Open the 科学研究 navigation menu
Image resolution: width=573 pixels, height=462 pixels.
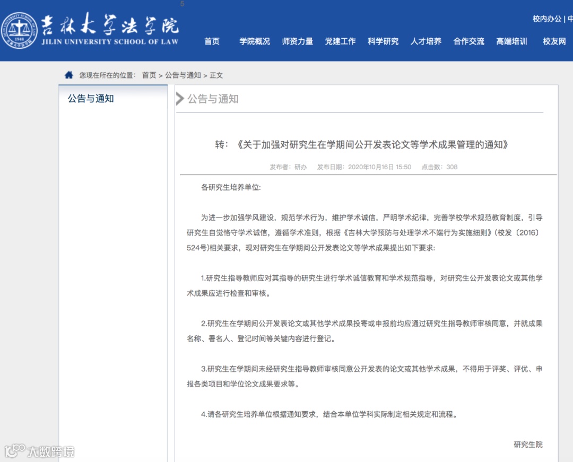383,41
